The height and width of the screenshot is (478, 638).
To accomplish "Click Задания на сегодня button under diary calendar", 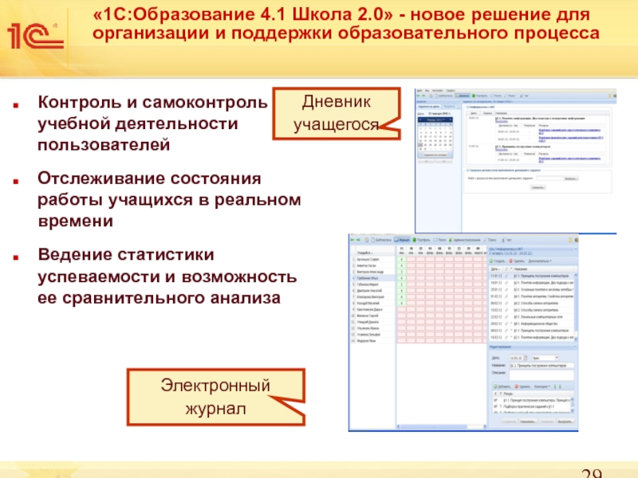I will click(435, 155).
